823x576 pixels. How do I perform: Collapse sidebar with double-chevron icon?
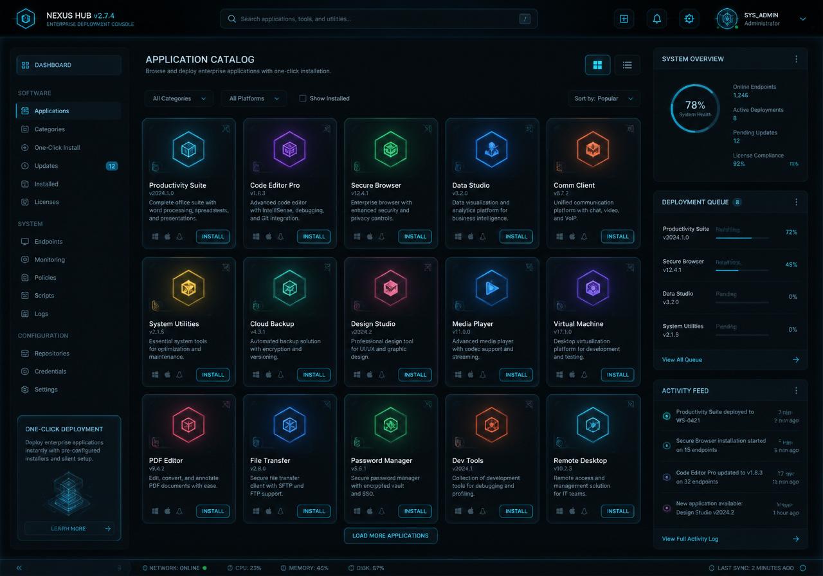(19, 568)
